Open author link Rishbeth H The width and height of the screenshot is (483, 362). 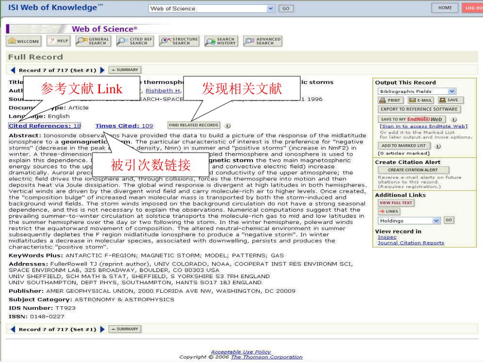(x=163, y=90)
